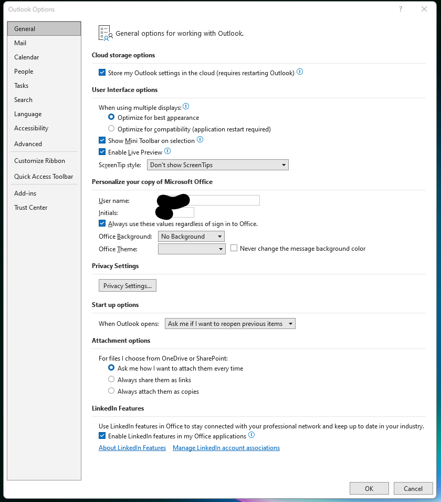
Task: Click the General options header icon
Action: pos(106,33)
